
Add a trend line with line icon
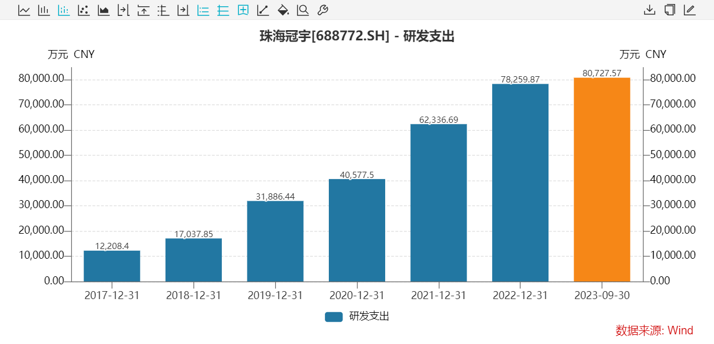(x=263, y=10)
